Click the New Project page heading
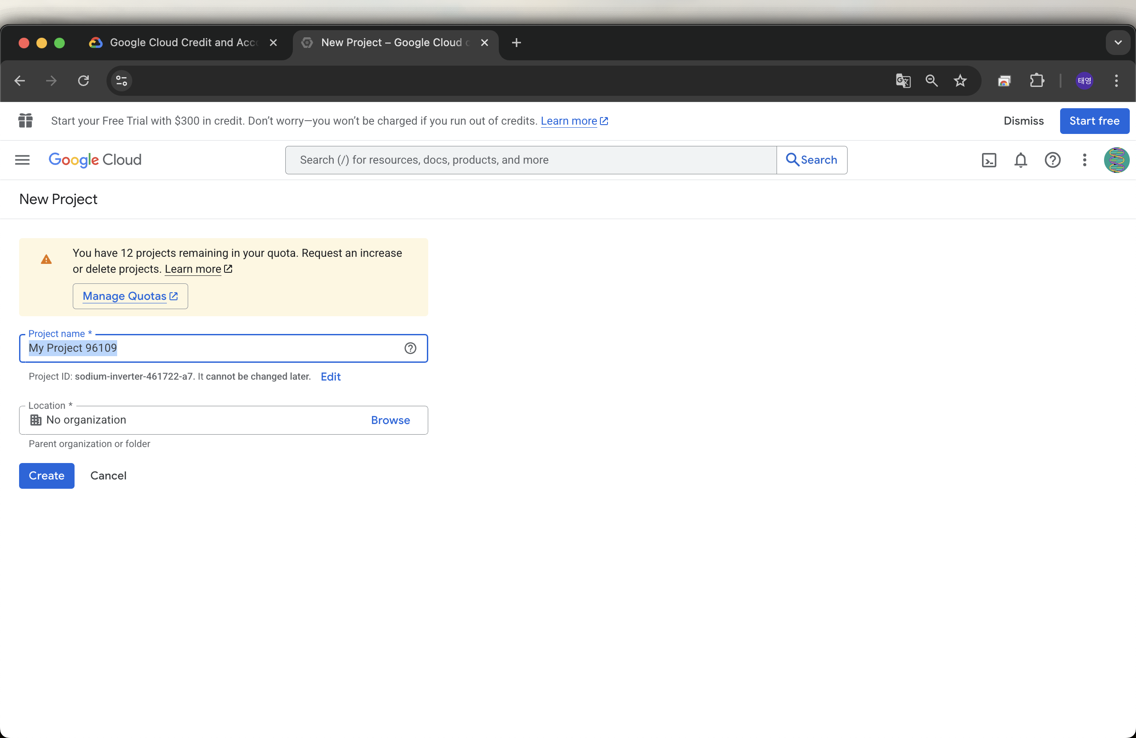1136x738 pixels. 58,200
